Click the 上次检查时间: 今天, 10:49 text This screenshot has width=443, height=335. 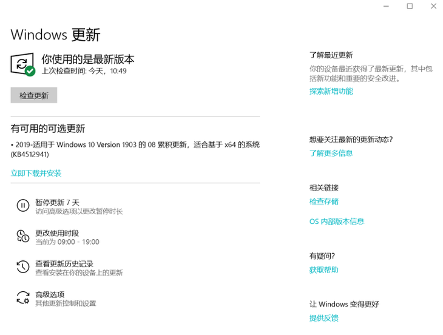84,71
